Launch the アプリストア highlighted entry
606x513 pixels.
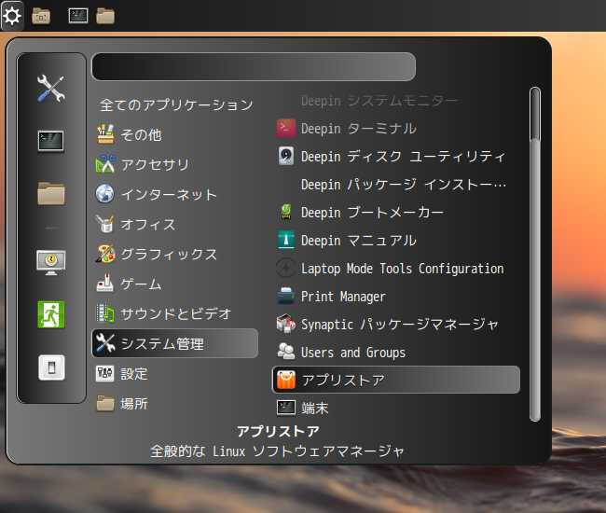click(396, 380)
